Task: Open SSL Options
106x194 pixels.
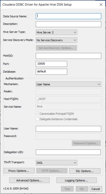Action: 85,171
